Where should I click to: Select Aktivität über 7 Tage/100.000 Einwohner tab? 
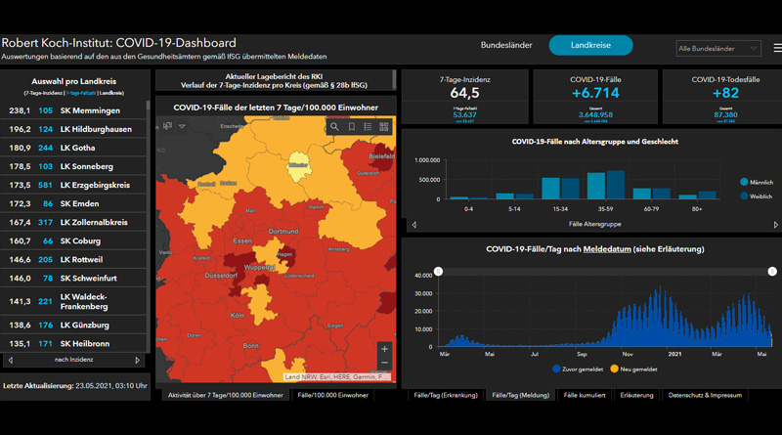coord(226,395)
